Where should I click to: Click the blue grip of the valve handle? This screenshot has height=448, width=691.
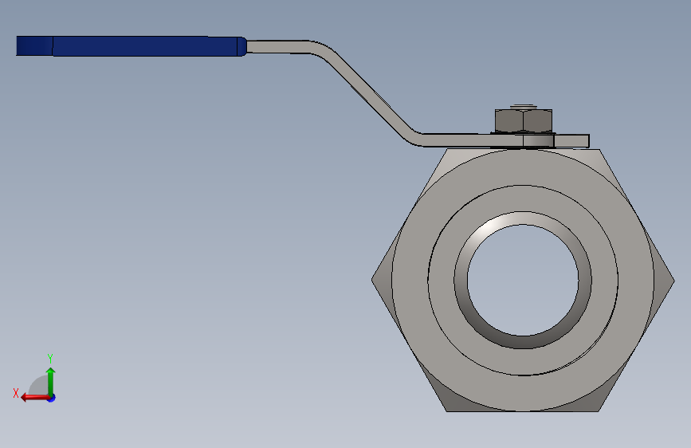(132, 46)
